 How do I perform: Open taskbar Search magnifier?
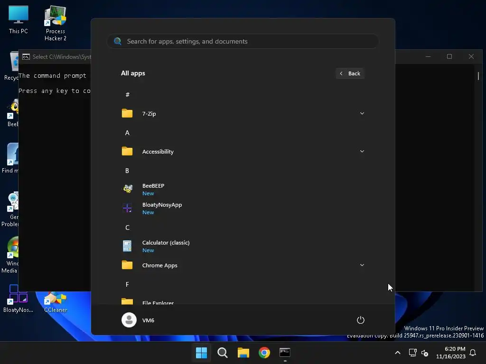click(x=222, y=353)
